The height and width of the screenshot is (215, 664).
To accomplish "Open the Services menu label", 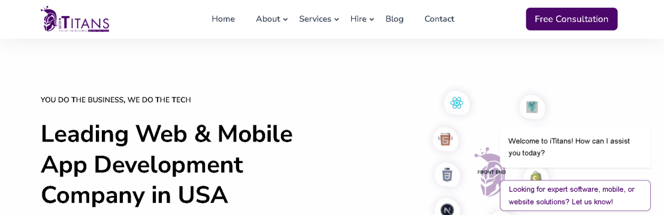I will pos(315,19).
